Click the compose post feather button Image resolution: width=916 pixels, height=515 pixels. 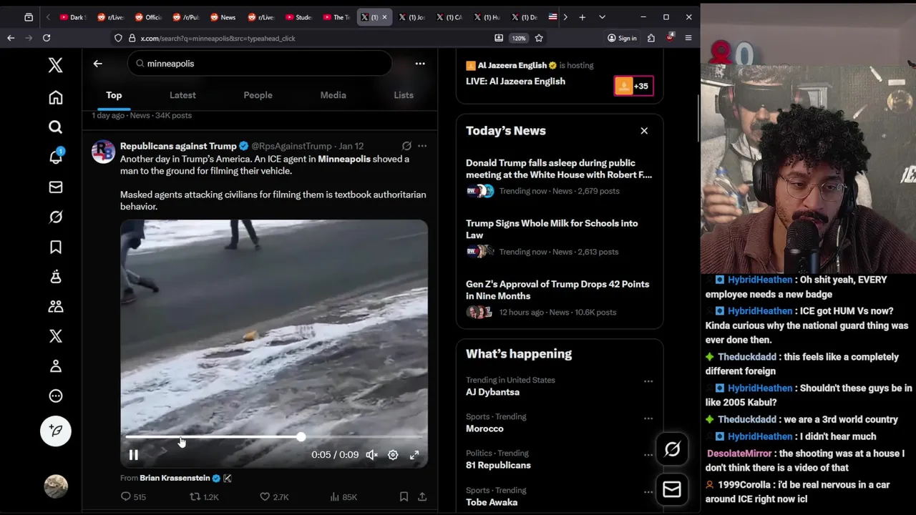(56, 431)
